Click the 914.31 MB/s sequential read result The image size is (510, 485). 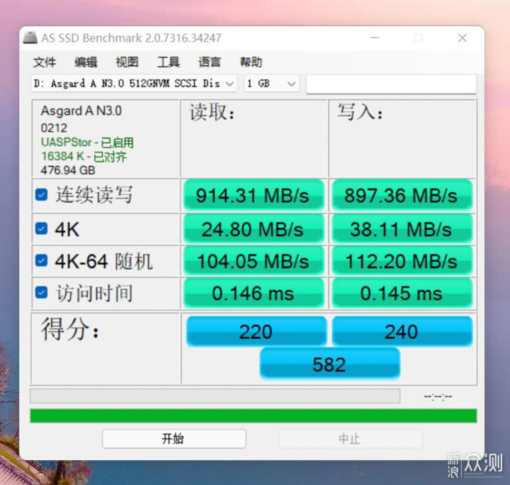click(254, 195)
